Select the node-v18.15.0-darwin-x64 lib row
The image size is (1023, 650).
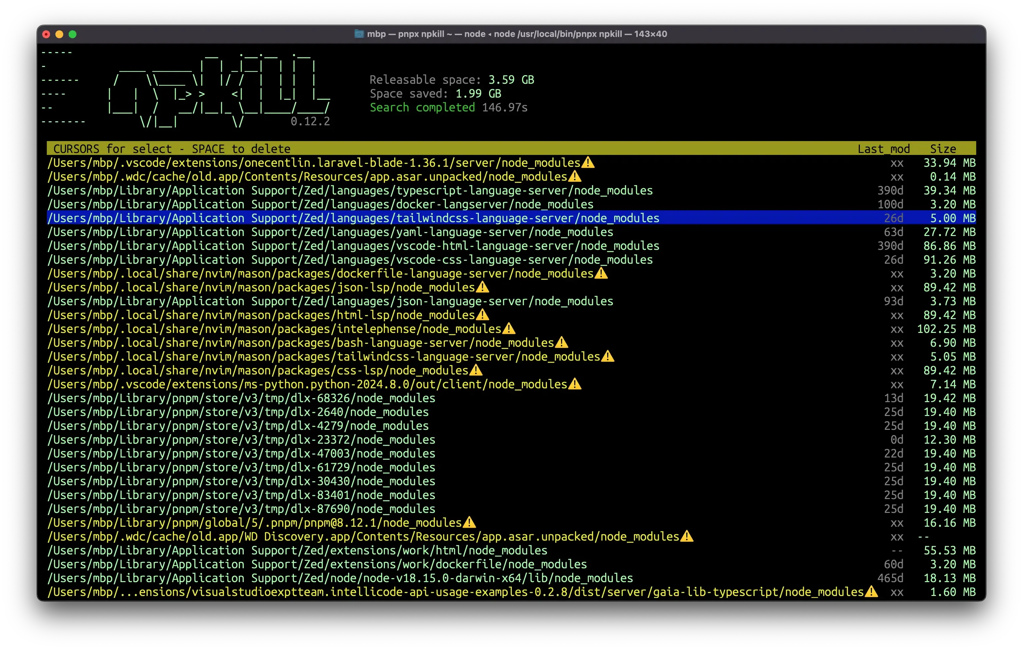340,578
